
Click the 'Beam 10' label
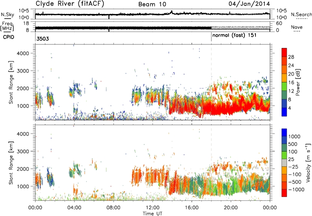[152, 4]
